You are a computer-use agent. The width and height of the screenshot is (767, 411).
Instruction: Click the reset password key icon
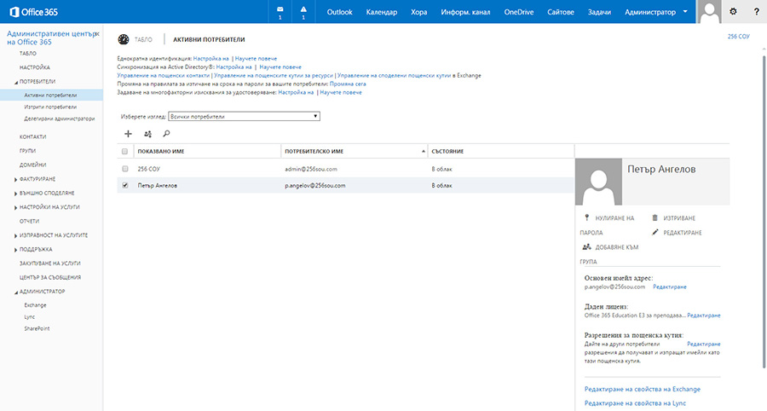click(587, 217)
